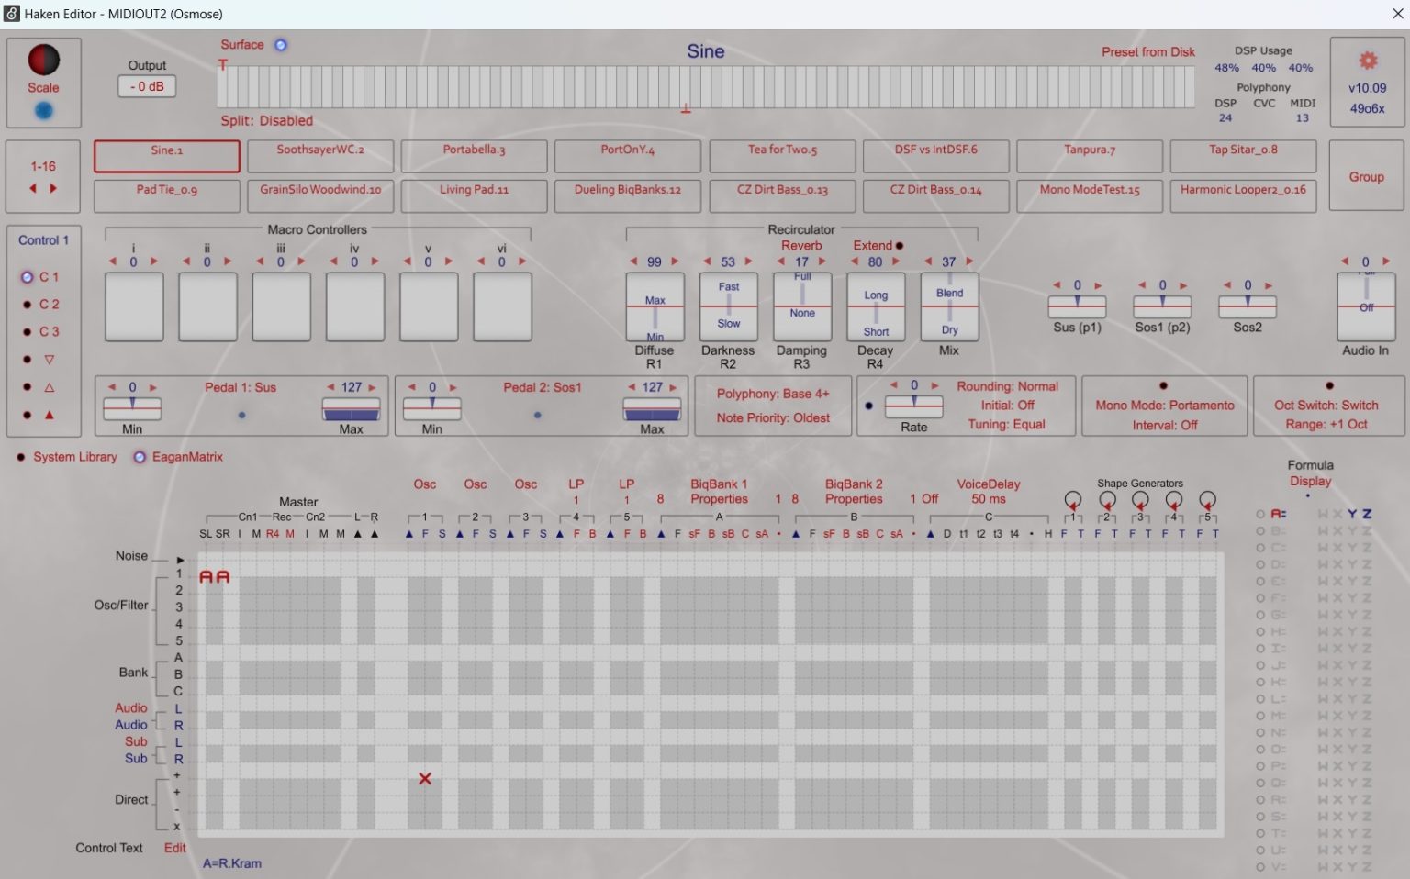
Task: Select formula A: radio in Formula Display
Action: [x=1260, y=514]
